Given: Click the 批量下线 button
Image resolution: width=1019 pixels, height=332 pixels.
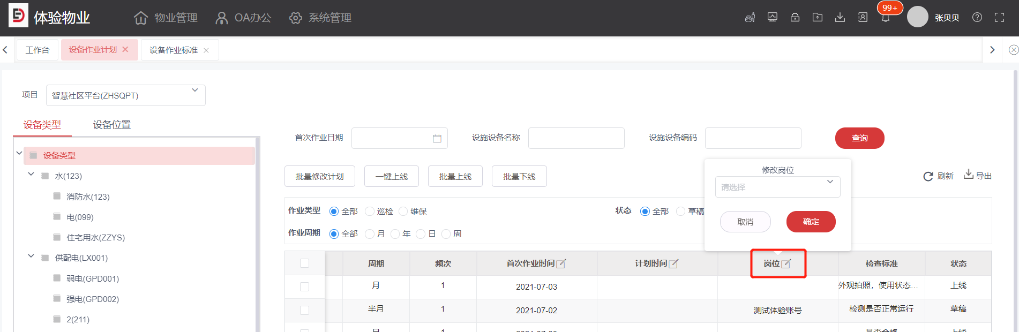Looking at the screenshot, I should coord(519,176).
